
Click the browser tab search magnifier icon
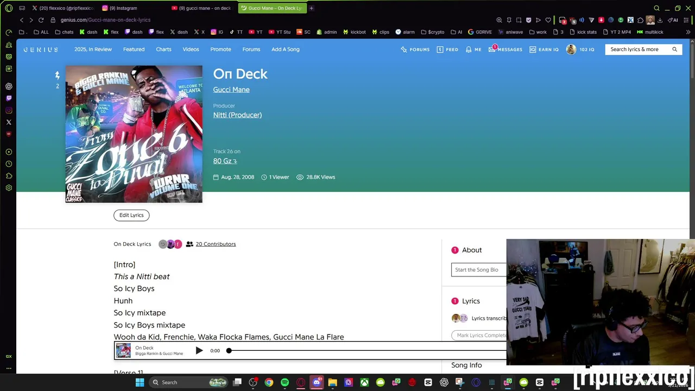click(656, 8)
